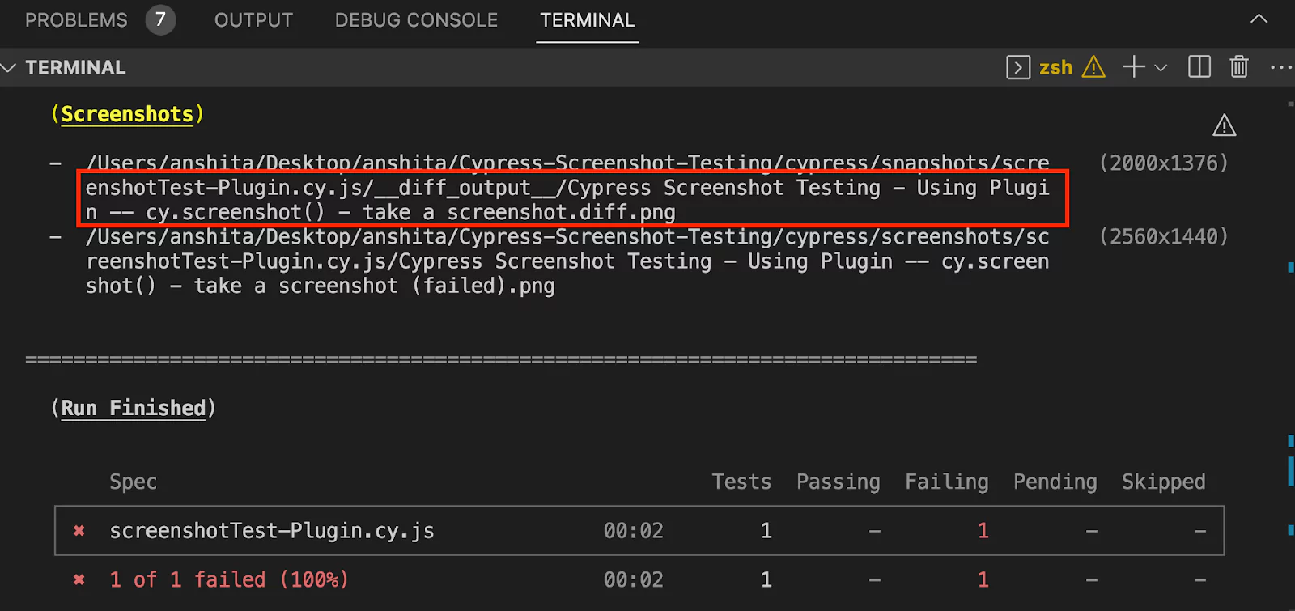Open a new terminal with plus icon
Image resolution: width=1295 pixels, height=611 pixels.
click(1133, 67)
